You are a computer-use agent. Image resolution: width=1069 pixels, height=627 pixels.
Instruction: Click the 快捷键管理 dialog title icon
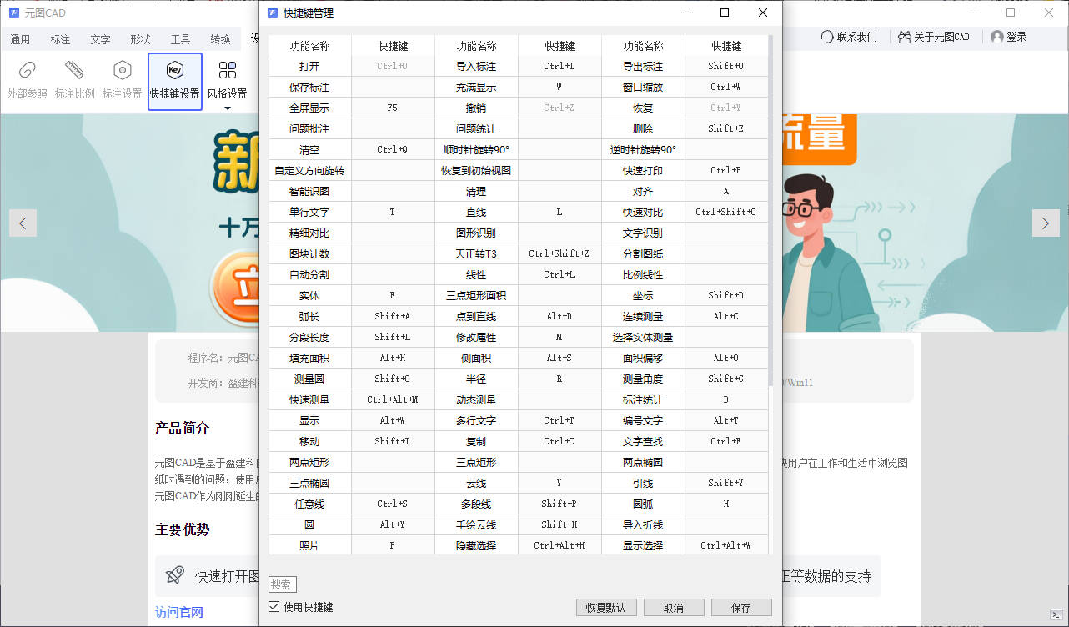coord(272,13)
